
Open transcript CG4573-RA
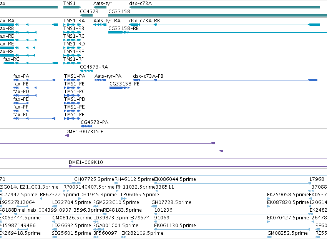tap(94, 67)
